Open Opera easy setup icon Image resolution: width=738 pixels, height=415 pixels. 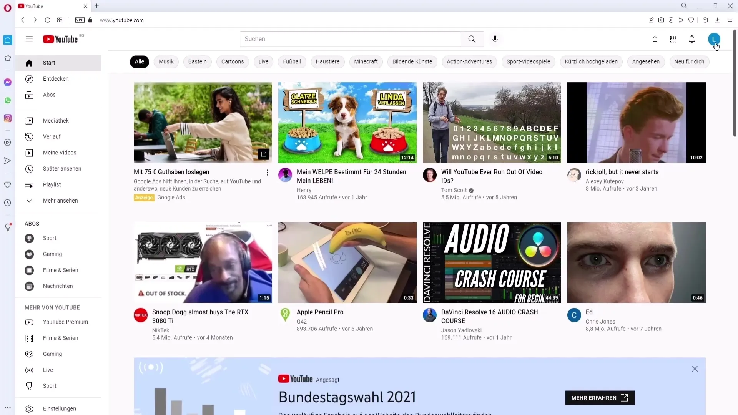point(730,20)
